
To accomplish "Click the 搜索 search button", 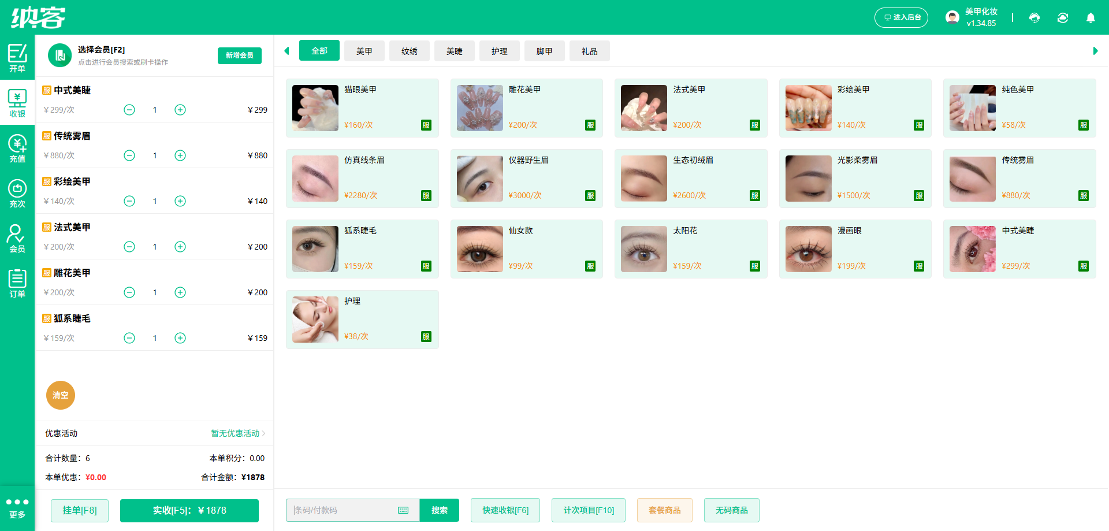I will click(x=440, y=510).
